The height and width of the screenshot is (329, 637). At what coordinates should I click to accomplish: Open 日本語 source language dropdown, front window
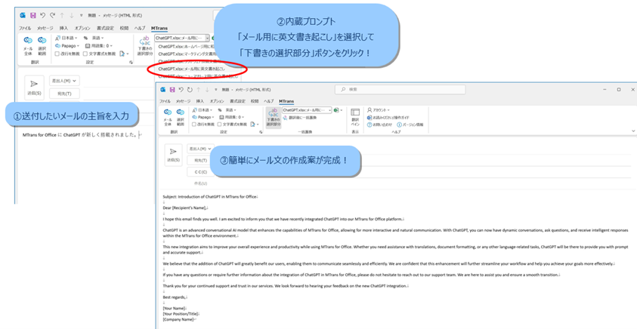[203, 110]
